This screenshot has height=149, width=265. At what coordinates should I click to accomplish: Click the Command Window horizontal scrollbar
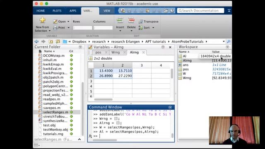click(x=105, y=140)
